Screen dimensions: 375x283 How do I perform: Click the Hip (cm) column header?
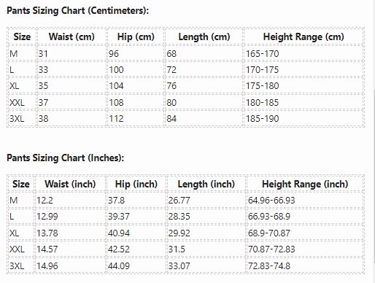136,36
